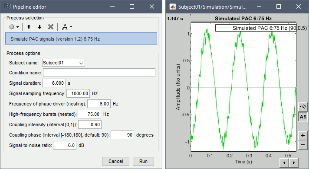The width and height of the screenshot is (309, 169).
Task: Cancel the Pipeline editor
Action: click(116, 161)
